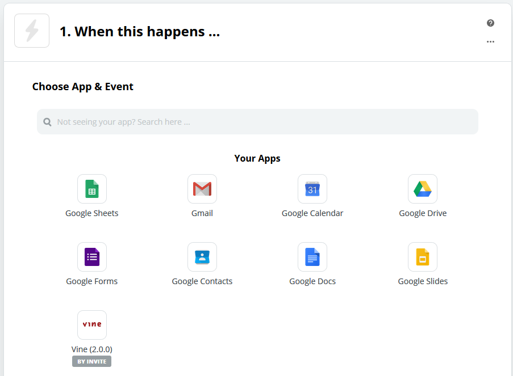Image resolution: width=513 pixels, height=376 pixels.
Task: Pick the Google Calendar app icon
Action: (312, 189)
